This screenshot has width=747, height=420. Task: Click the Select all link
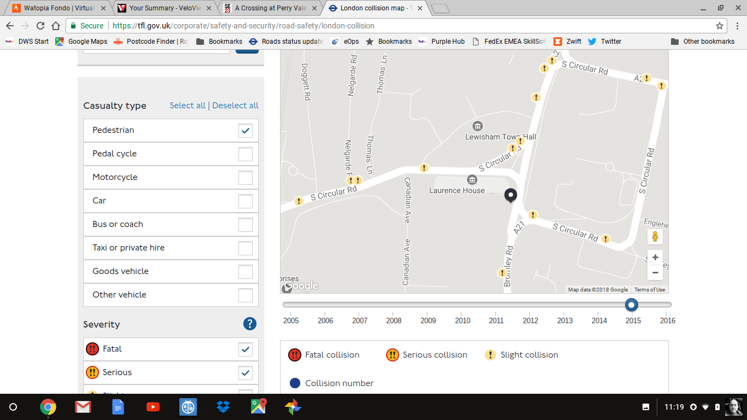188,106
